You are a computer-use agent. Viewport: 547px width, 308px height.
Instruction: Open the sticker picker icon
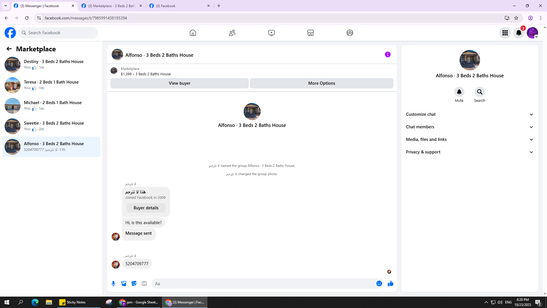pyautogui.click(x=134, y=283)
